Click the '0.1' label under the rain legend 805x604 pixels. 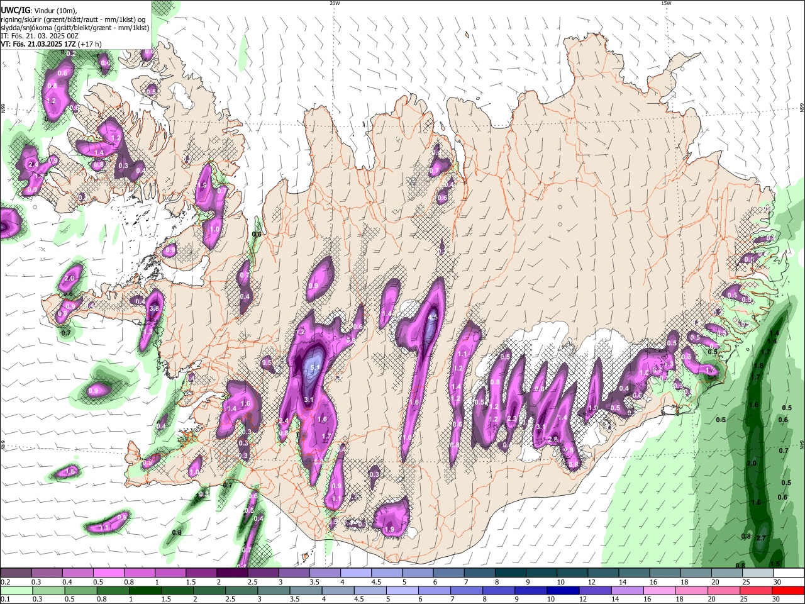click(x=4, y=600)
